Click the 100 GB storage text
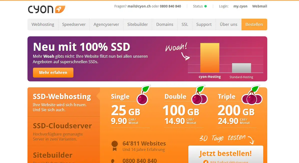This screenshot has width=299, height=163. (181, 110)
